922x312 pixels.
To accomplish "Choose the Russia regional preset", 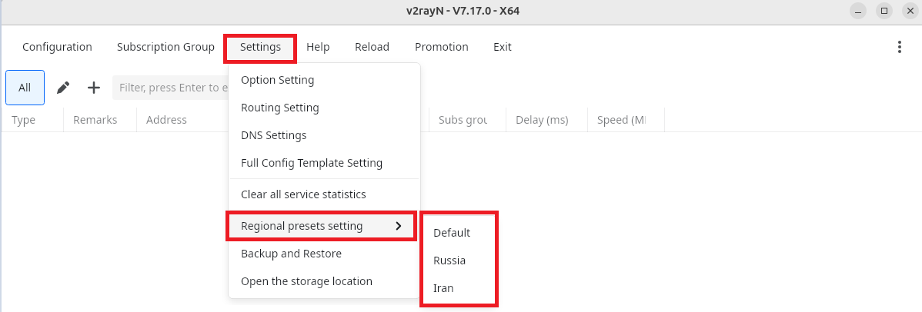I will (449, 261).
